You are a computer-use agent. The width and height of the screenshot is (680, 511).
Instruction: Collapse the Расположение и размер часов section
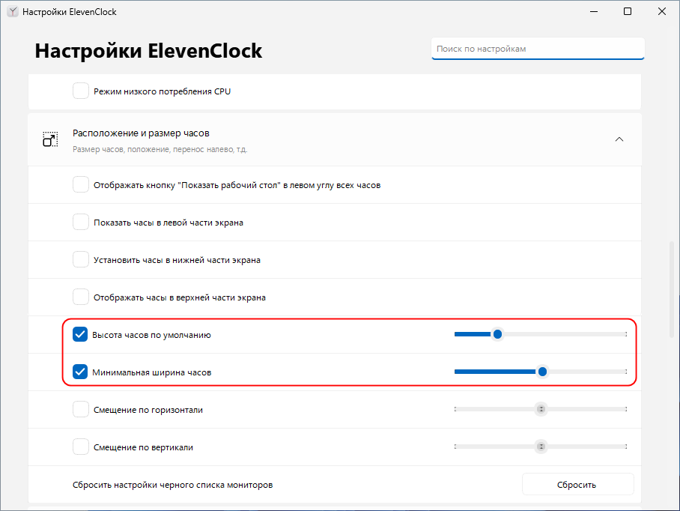point(619,139)
